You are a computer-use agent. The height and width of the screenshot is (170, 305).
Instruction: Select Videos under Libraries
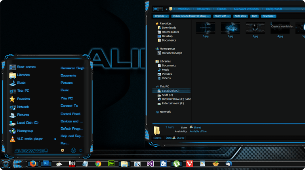click(x=164, y=78)
